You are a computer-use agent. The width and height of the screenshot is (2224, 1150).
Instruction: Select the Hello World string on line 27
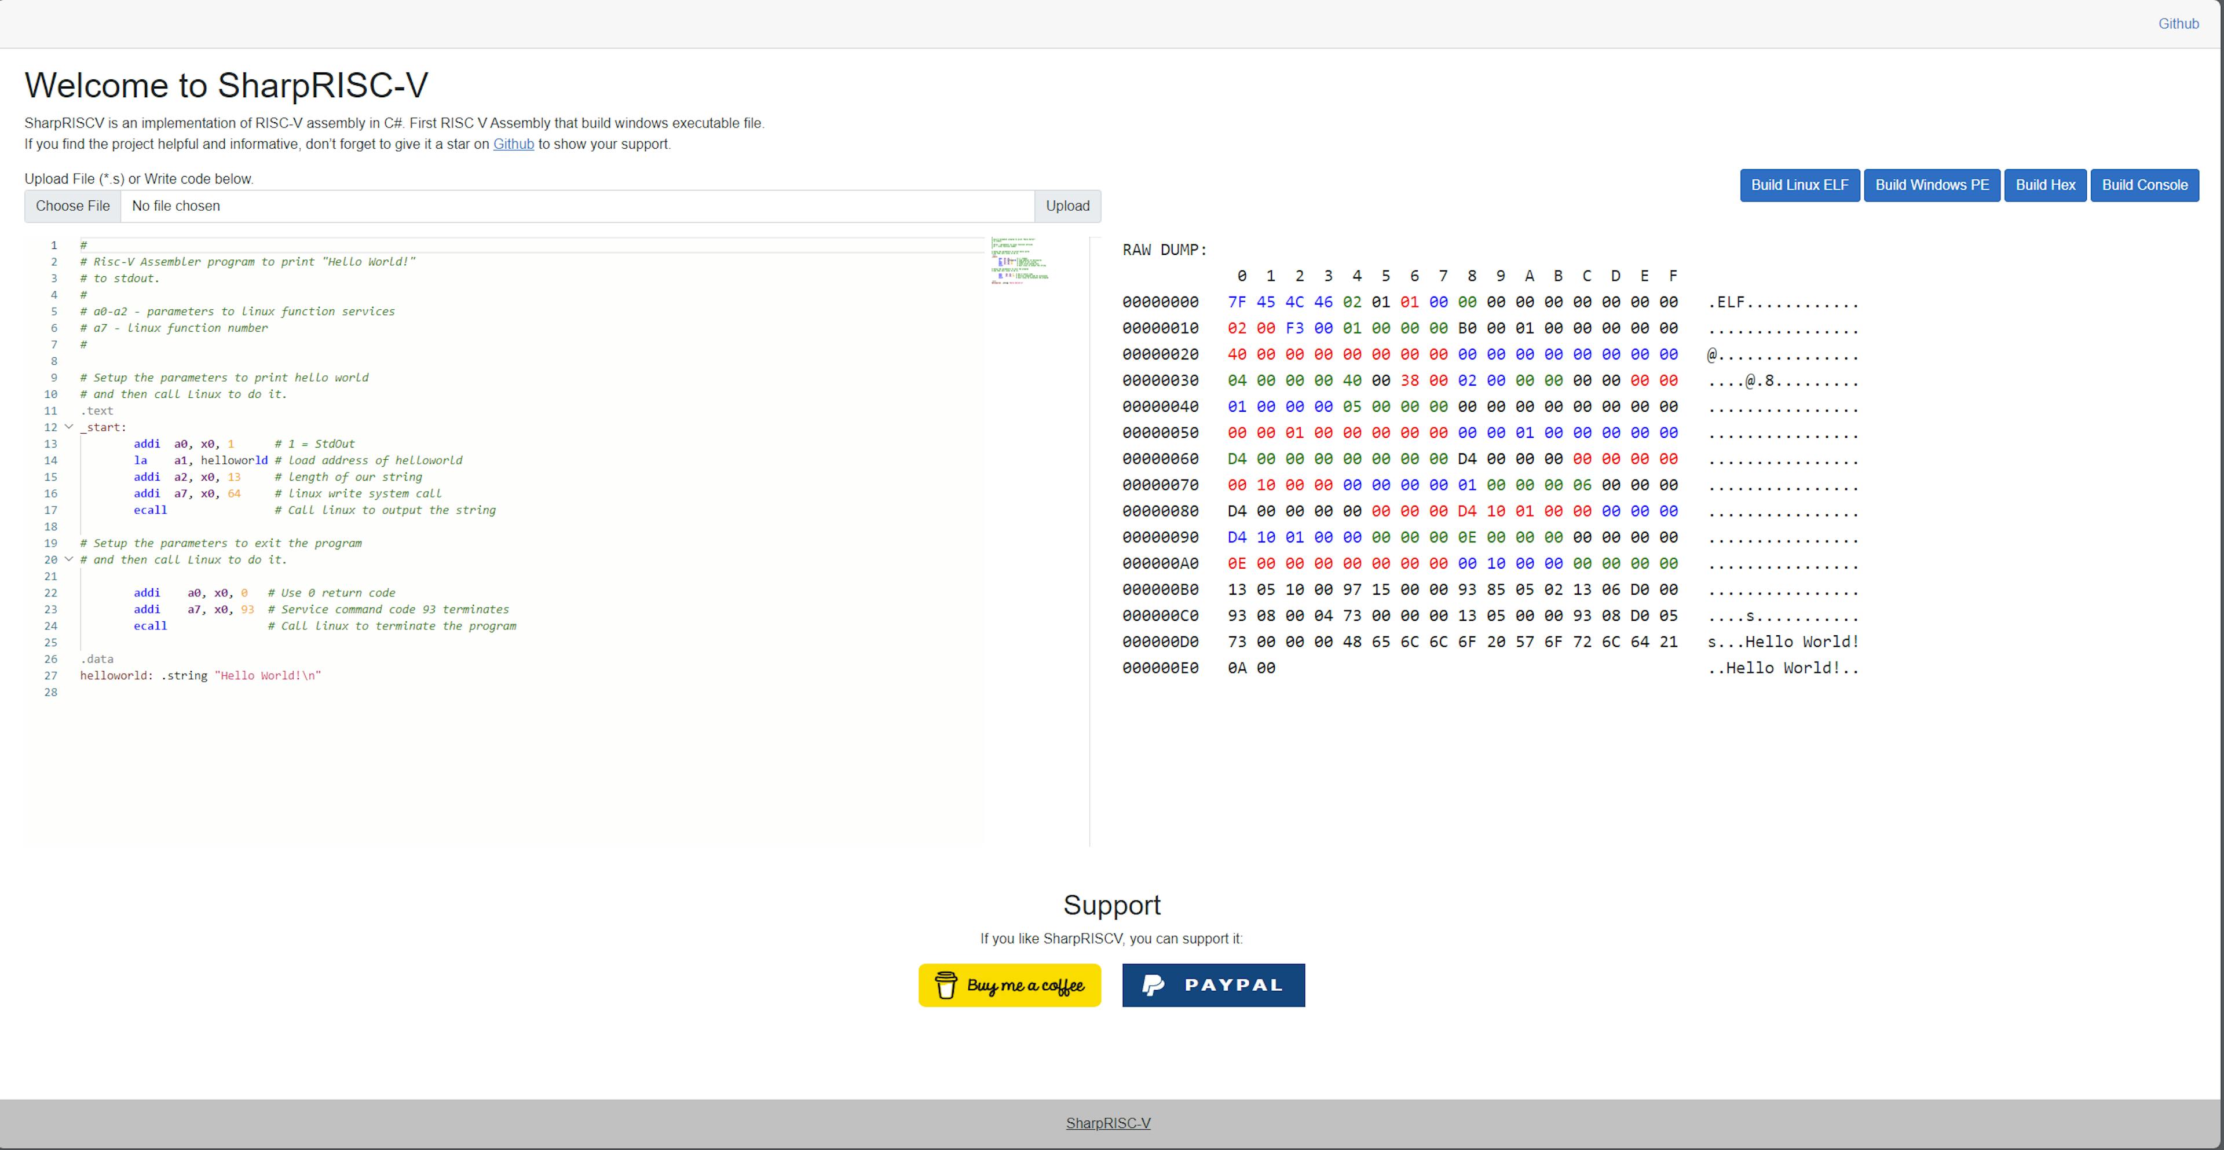tap(269, 675)
